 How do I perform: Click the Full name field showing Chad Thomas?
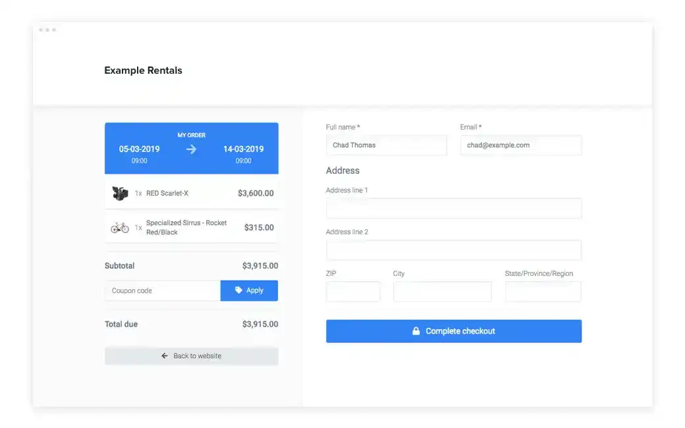[x=386, y=145]
